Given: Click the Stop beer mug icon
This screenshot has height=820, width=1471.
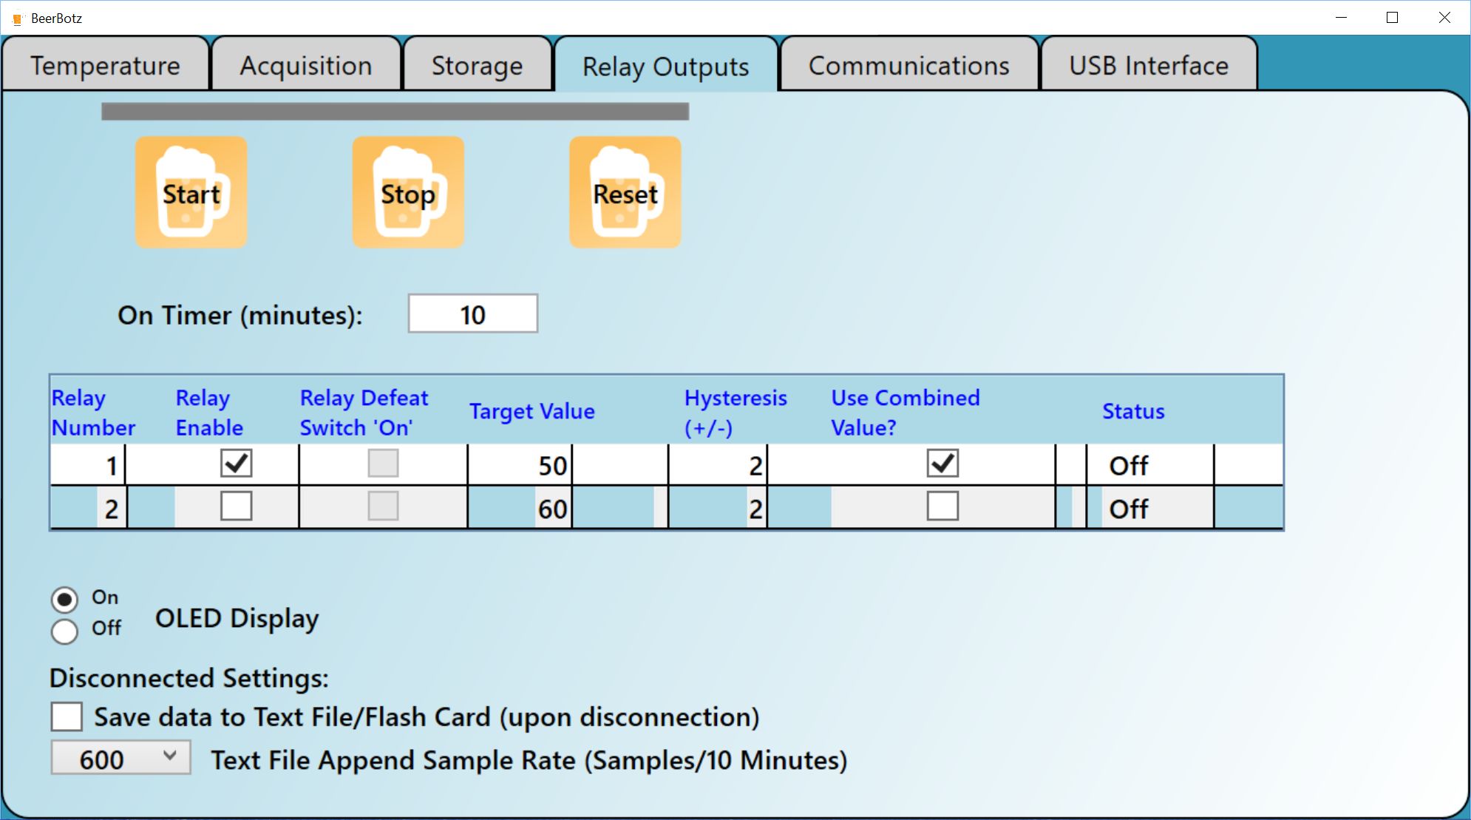Looking at the screenshot, I should 408,192.
